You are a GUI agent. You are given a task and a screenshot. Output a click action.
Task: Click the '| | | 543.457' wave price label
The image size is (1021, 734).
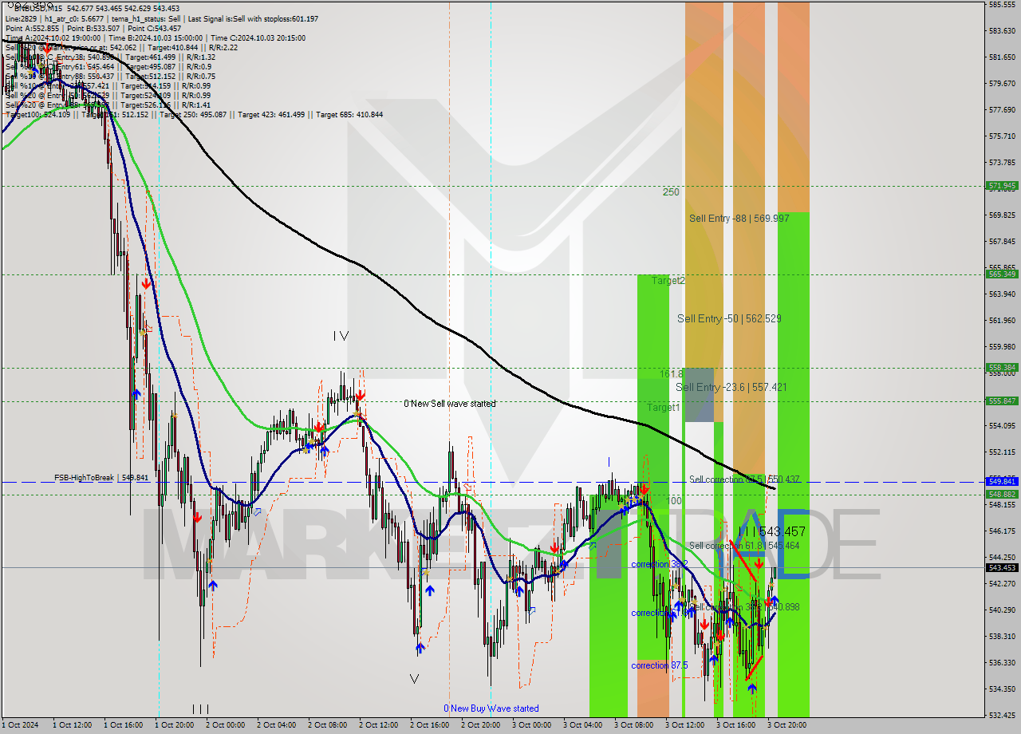click(x=771, y=531)
